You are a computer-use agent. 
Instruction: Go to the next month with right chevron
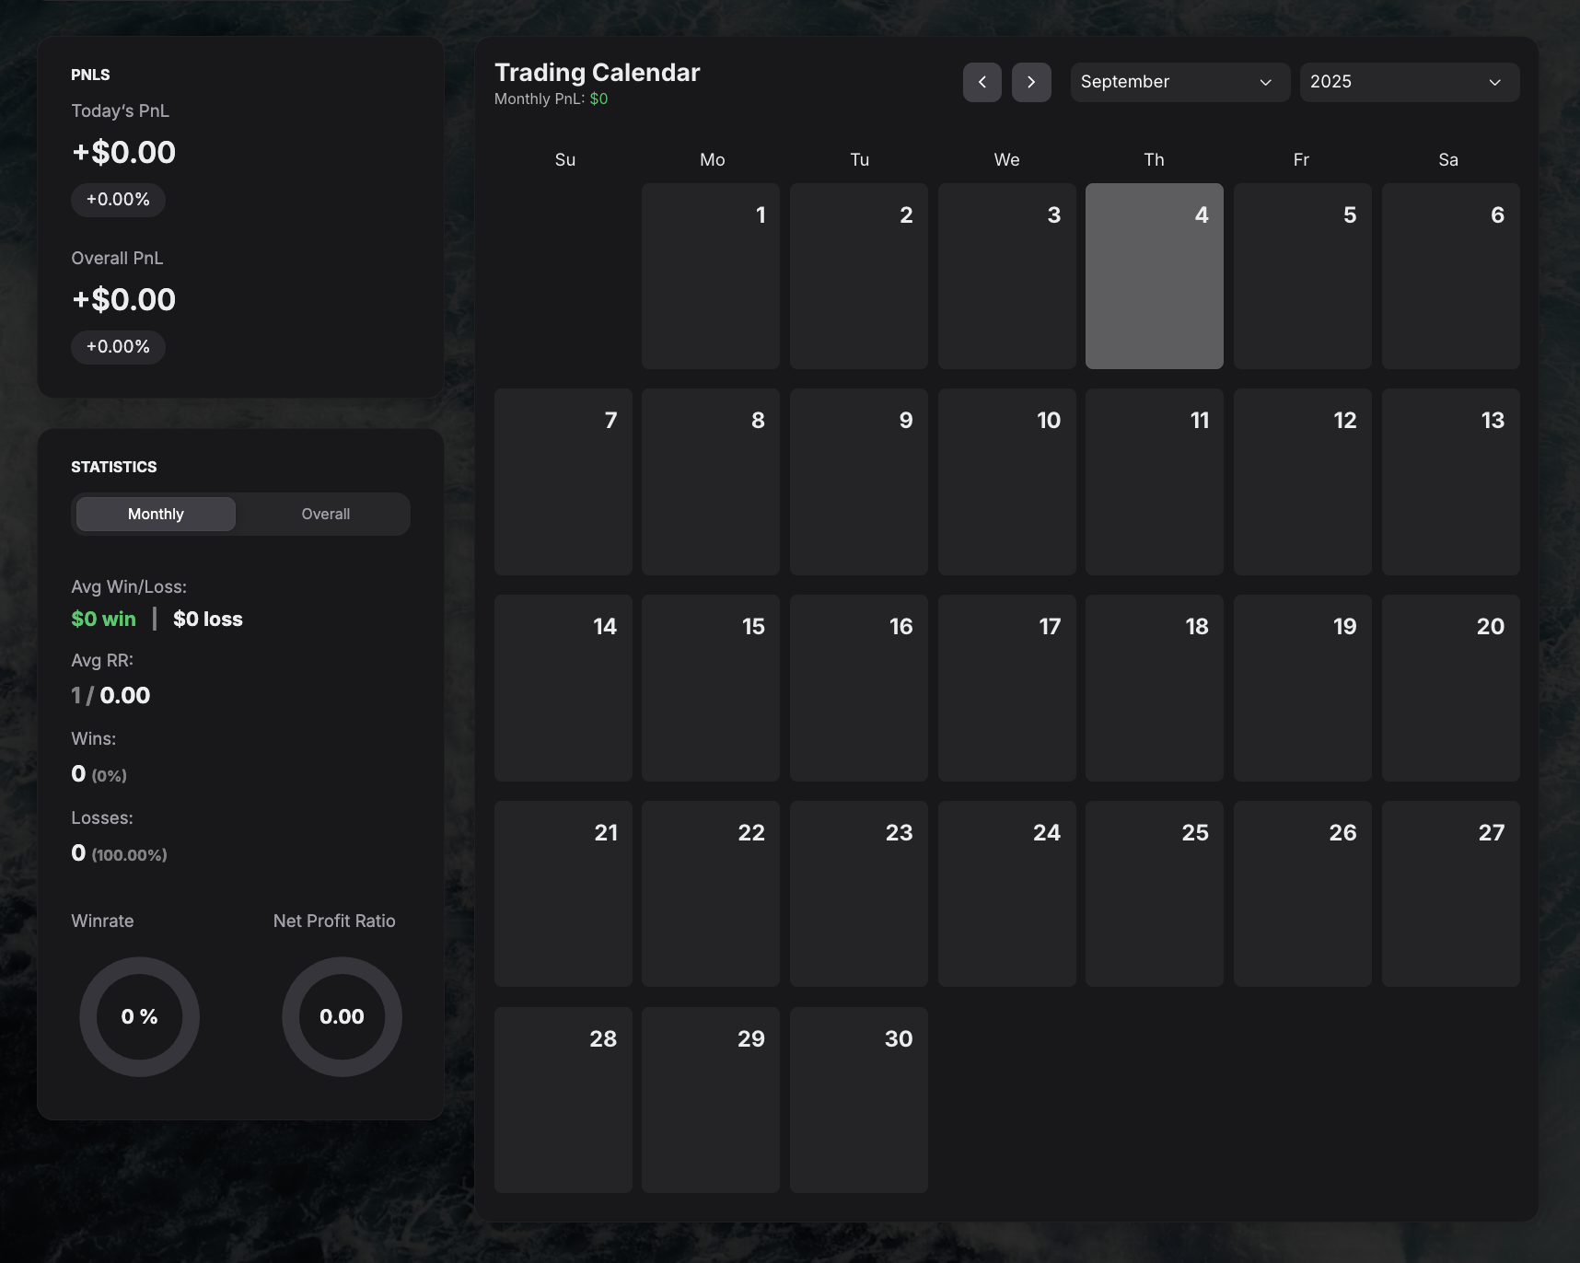1031,83
